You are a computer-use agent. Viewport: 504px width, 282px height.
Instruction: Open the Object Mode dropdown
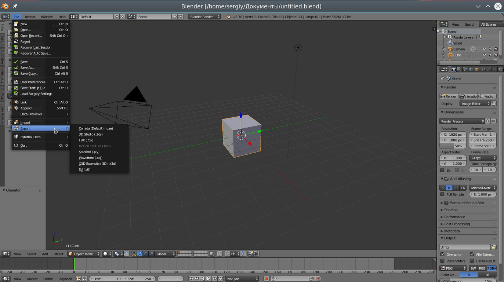84,254
